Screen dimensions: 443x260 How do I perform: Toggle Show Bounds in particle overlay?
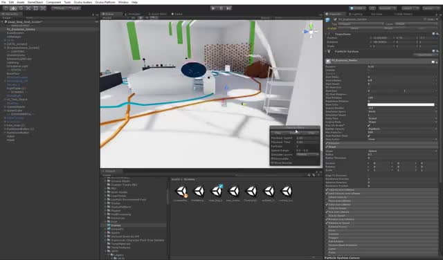pyautogui.click(x=273, y=163)
